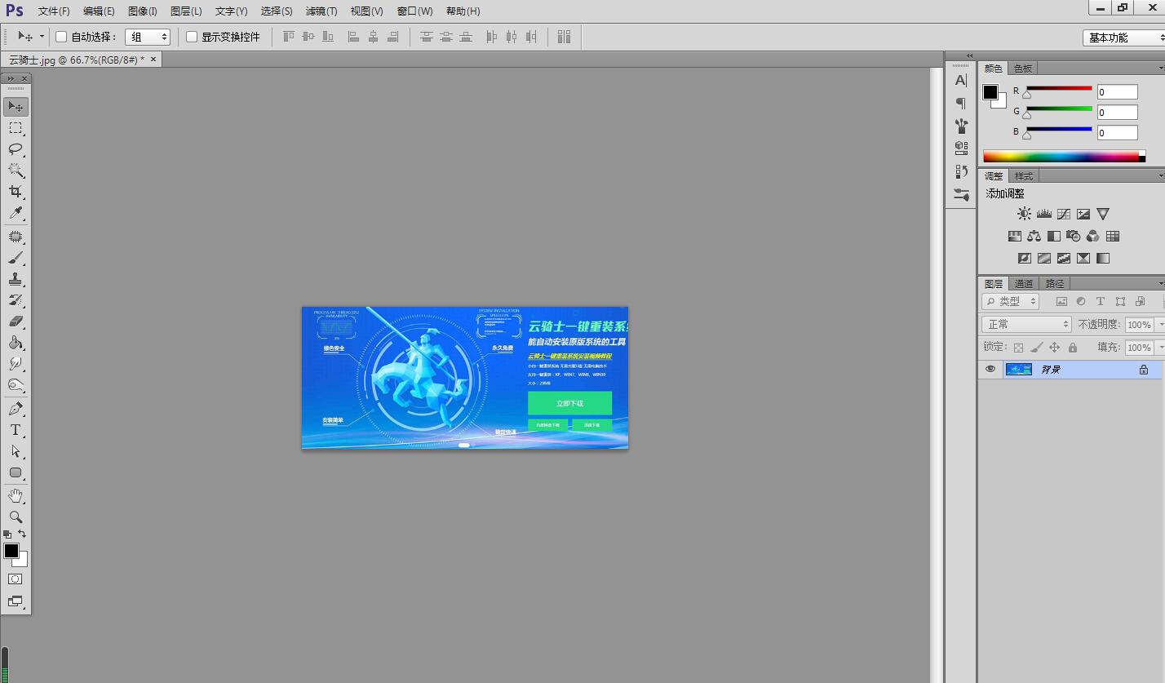The height and width of the screenshot is (683, 1165).
Task: Select the Horizontal Type tool
Action: pos(16,430)
